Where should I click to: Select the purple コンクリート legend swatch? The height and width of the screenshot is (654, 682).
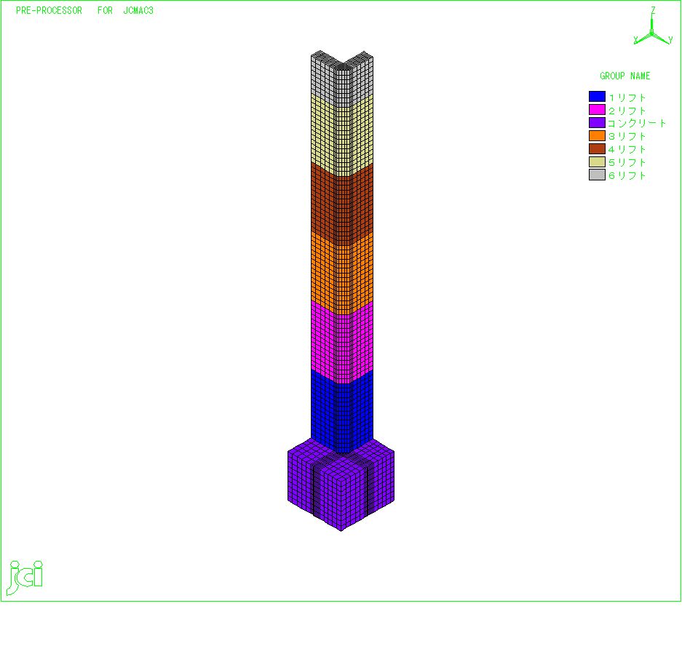point(597,123)
